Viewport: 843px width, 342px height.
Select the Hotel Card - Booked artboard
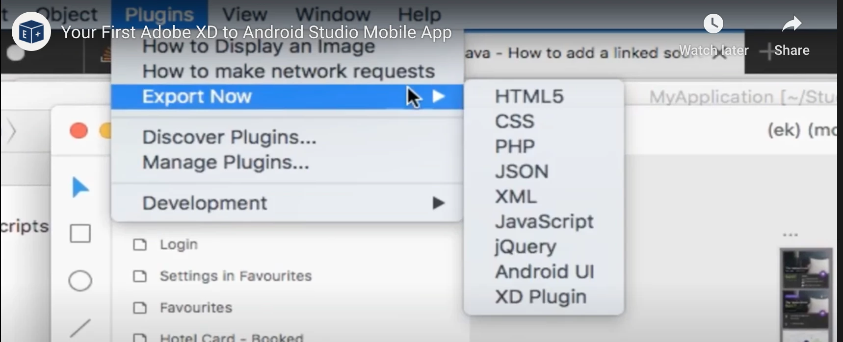pos(232,337)
